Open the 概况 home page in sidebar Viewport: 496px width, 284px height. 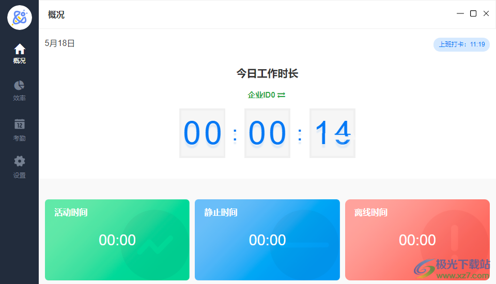pyautogui.click(x=19, y=54)
